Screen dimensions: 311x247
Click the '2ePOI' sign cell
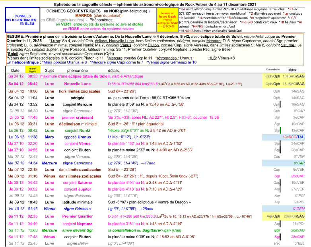pos(299,202)
